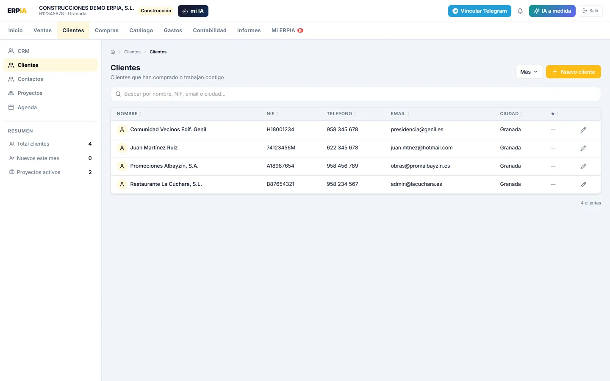Image resolution: width=610 pixels, height=381 pixels.
Task: Open Agenda in the sidebar
Action: tap(51, 108)
